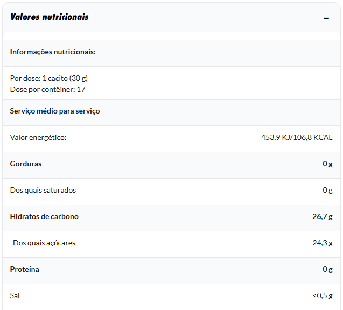Click the <0,5 g salt value
Viewport: 343px width, 310px height.
click(322, 295)
